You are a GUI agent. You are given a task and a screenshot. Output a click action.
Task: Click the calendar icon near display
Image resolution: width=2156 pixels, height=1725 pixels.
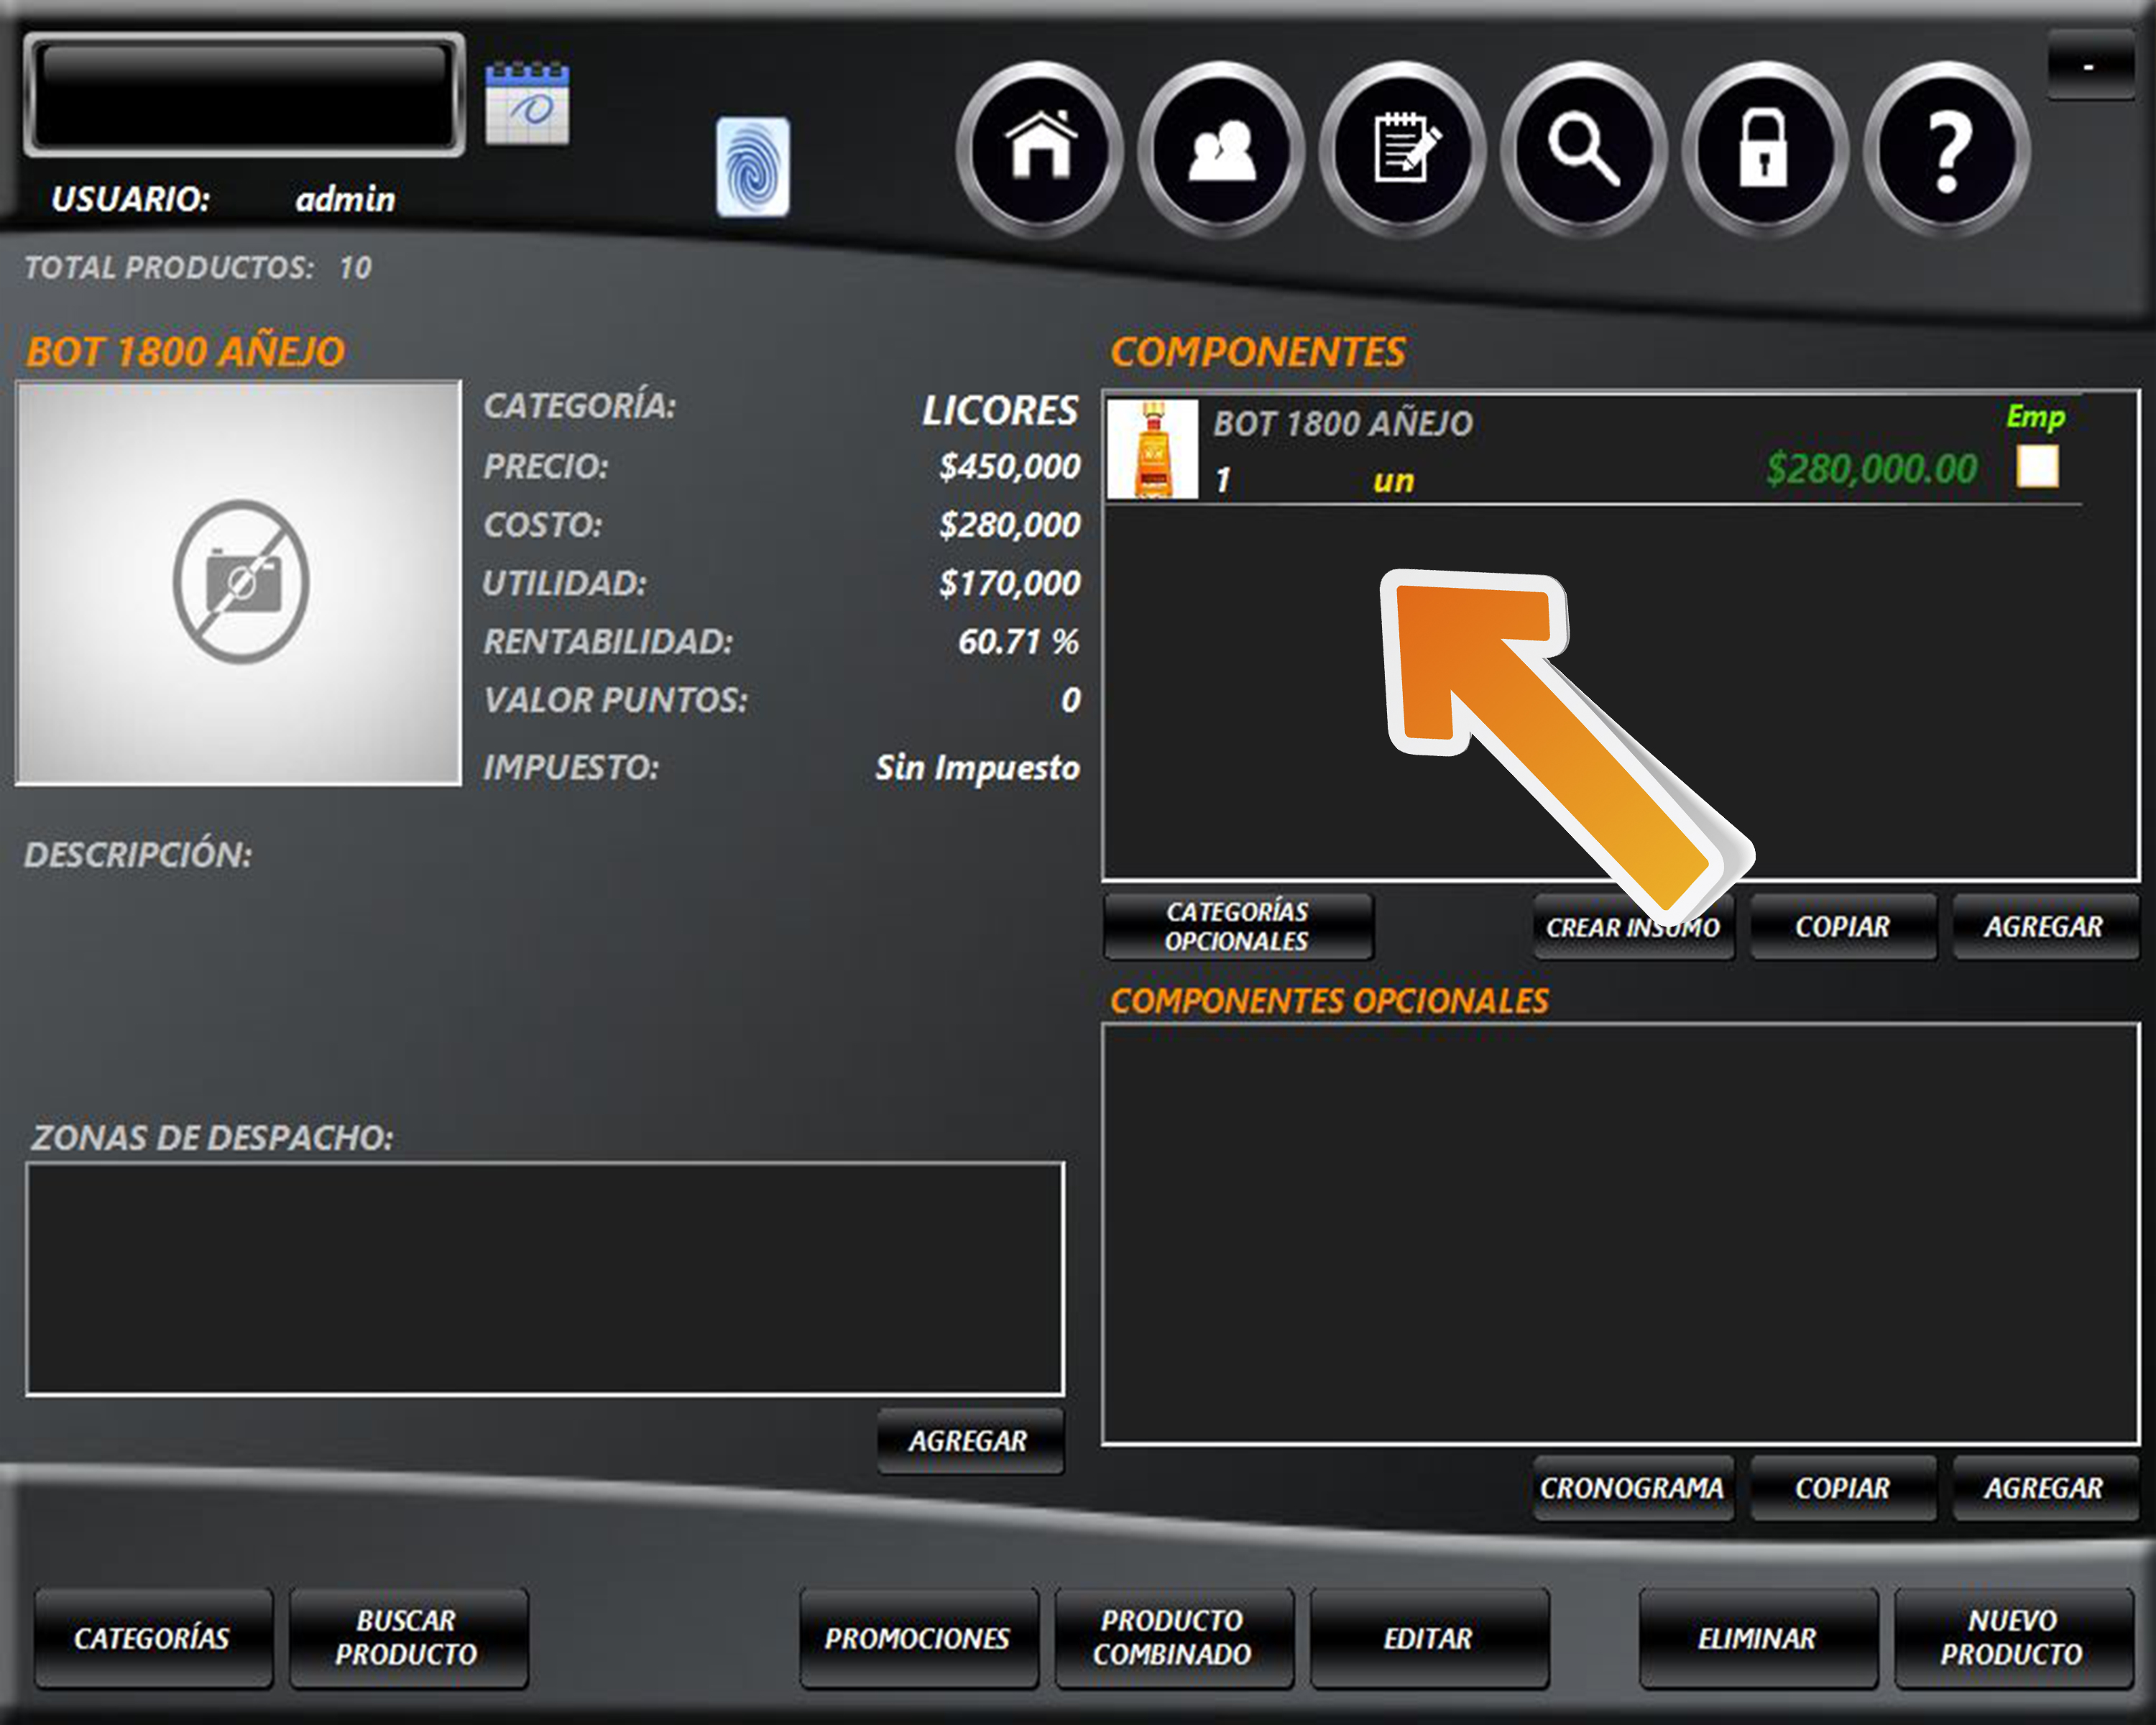coord(527,104)
